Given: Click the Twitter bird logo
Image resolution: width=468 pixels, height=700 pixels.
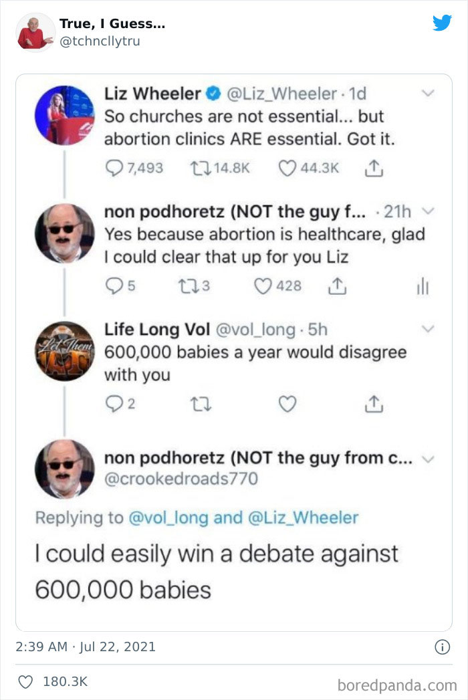Looking at the screenshot, I should [442, 23].
